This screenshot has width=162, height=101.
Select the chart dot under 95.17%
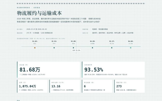point(112,48)
